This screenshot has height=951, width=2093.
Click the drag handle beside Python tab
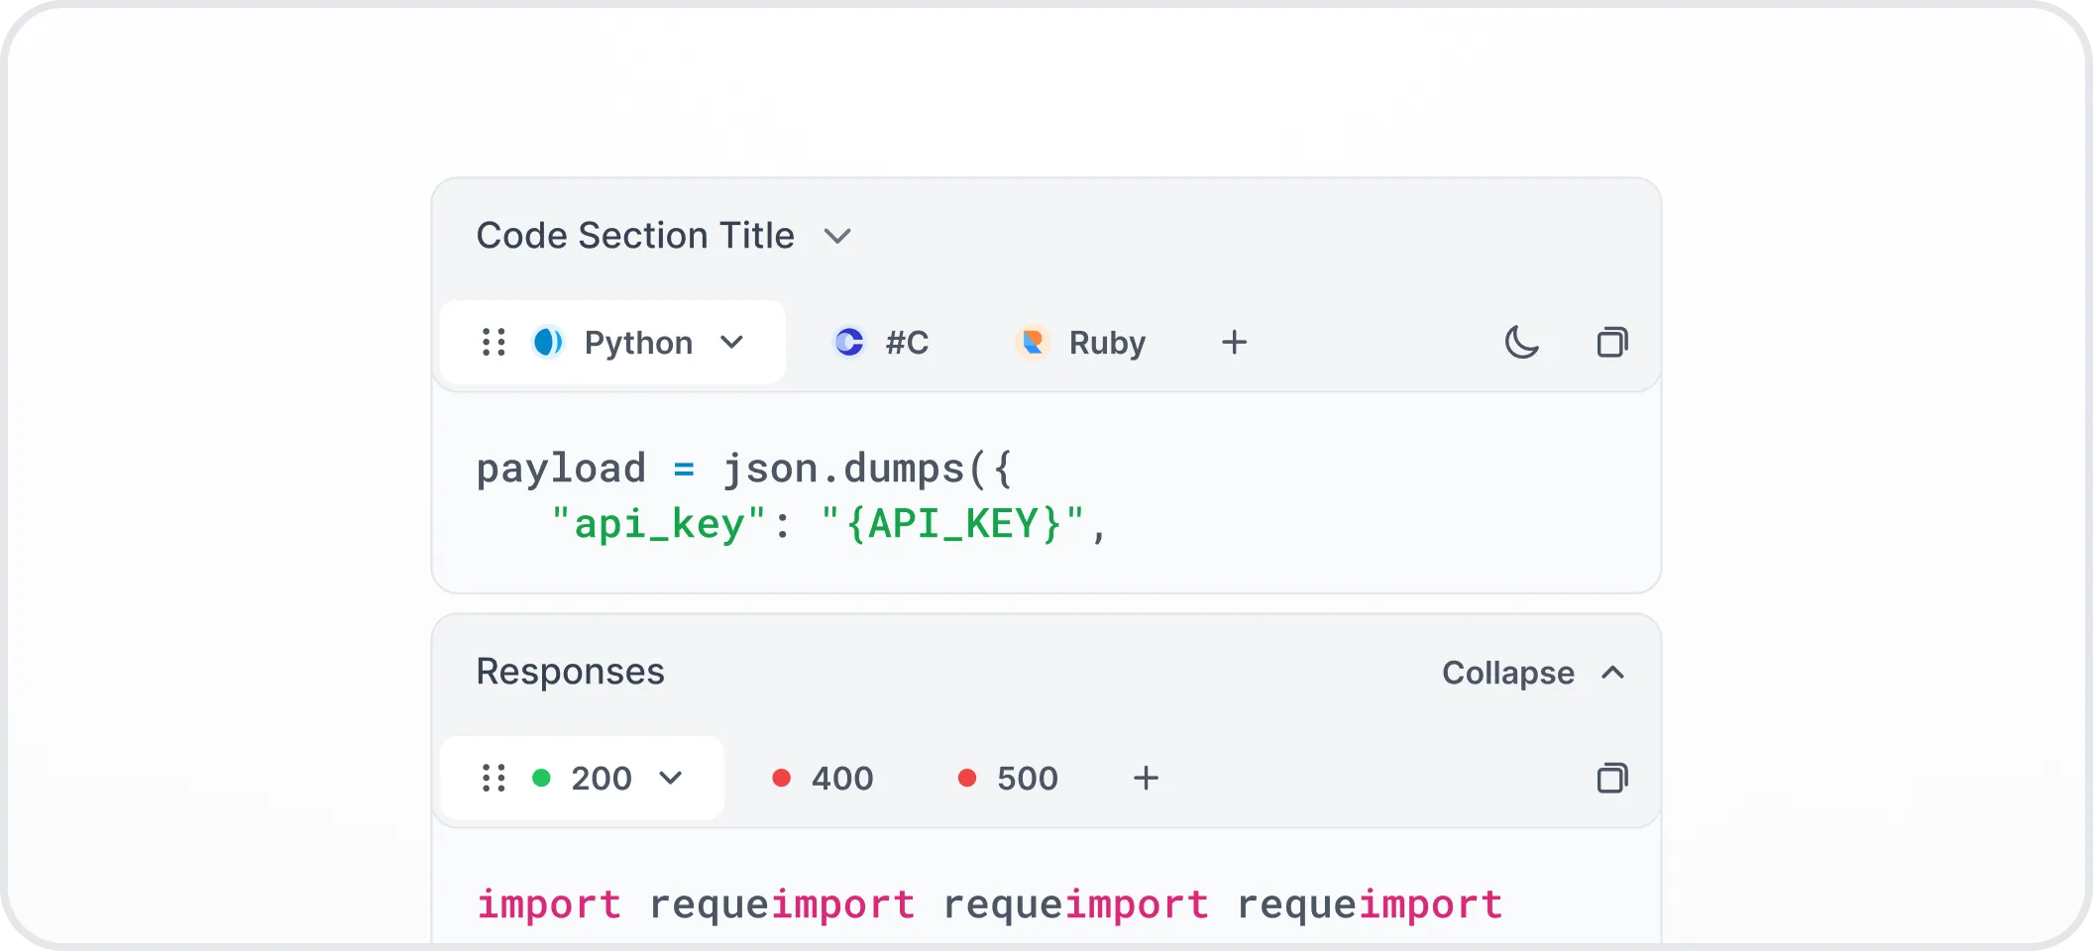[x=494, y=342]
